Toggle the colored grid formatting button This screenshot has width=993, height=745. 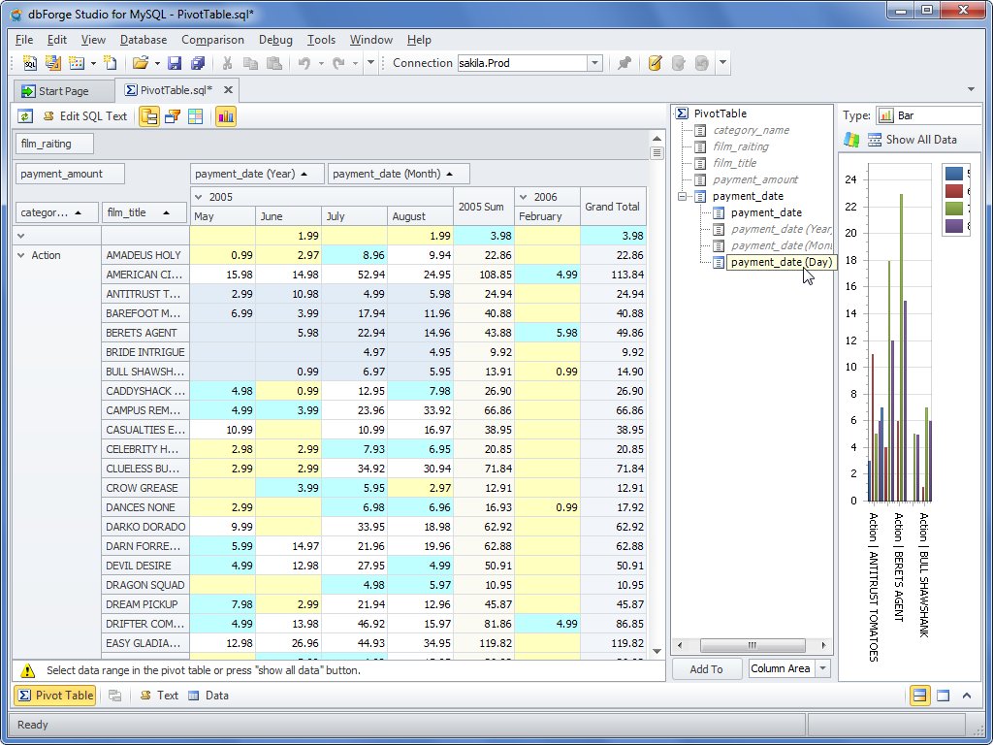[196, 116]
